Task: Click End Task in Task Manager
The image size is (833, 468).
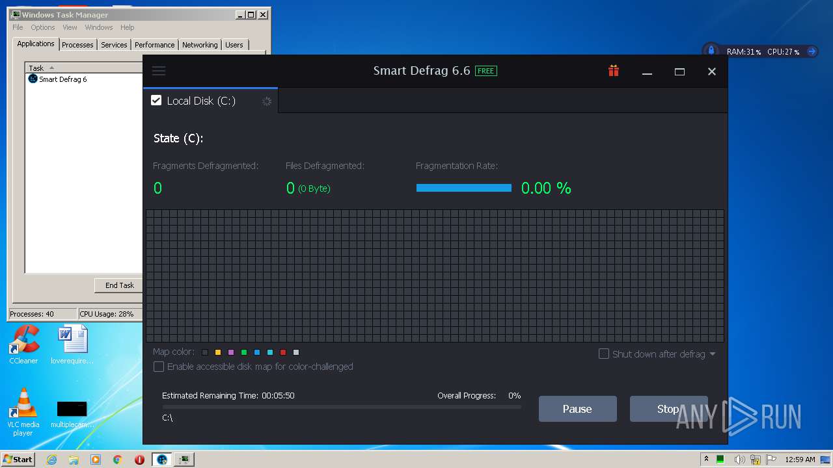Action: point(120,285)
